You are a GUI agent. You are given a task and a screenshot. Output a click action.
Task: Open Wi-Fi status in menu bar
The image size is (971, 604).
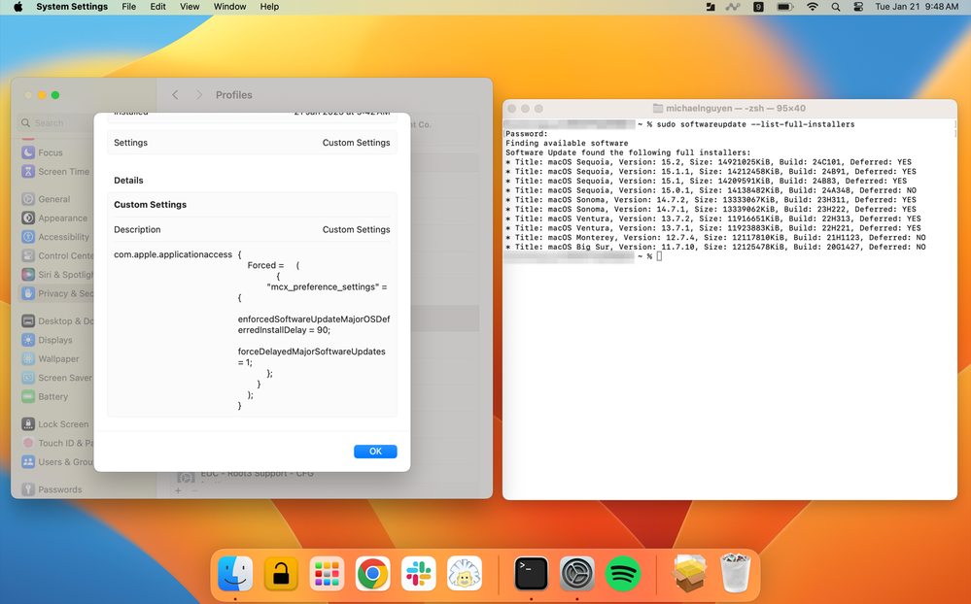(x=813, y=7)
